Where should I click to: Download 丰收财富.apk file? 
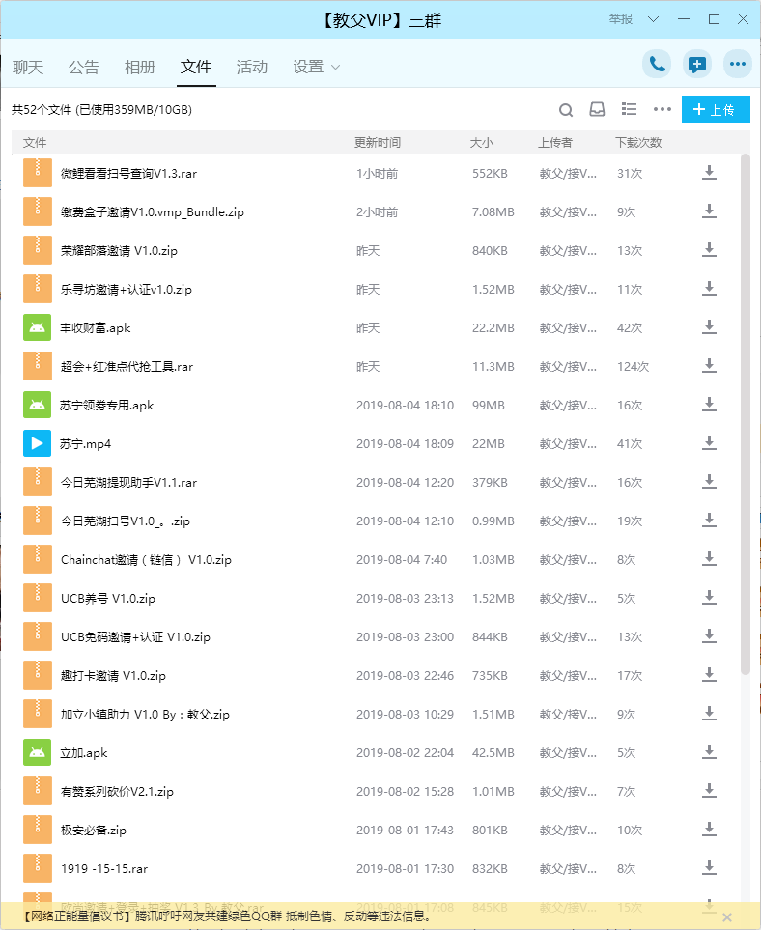point(709,327)
